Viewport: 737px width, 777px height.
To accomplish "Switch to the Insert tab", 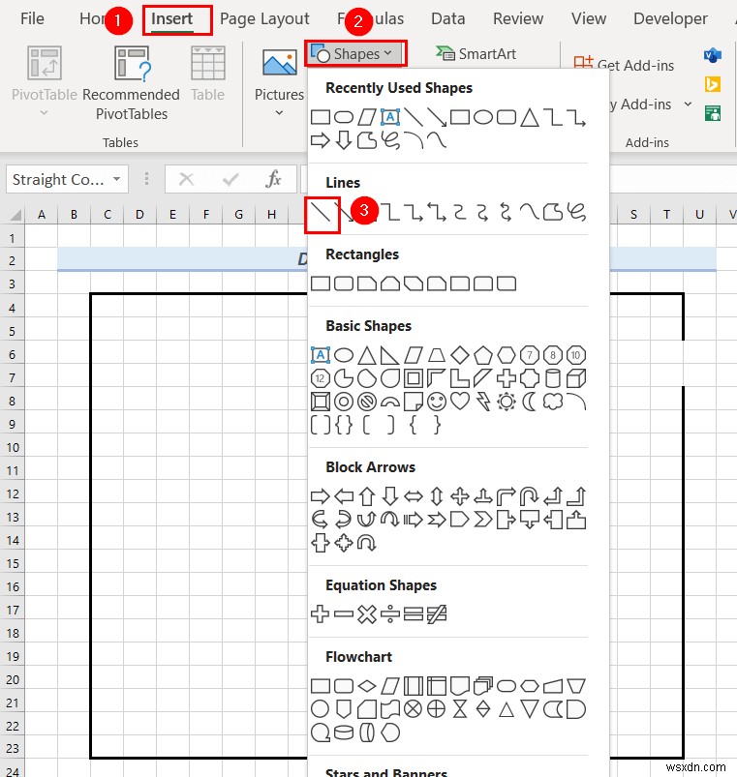I will 171,18.
